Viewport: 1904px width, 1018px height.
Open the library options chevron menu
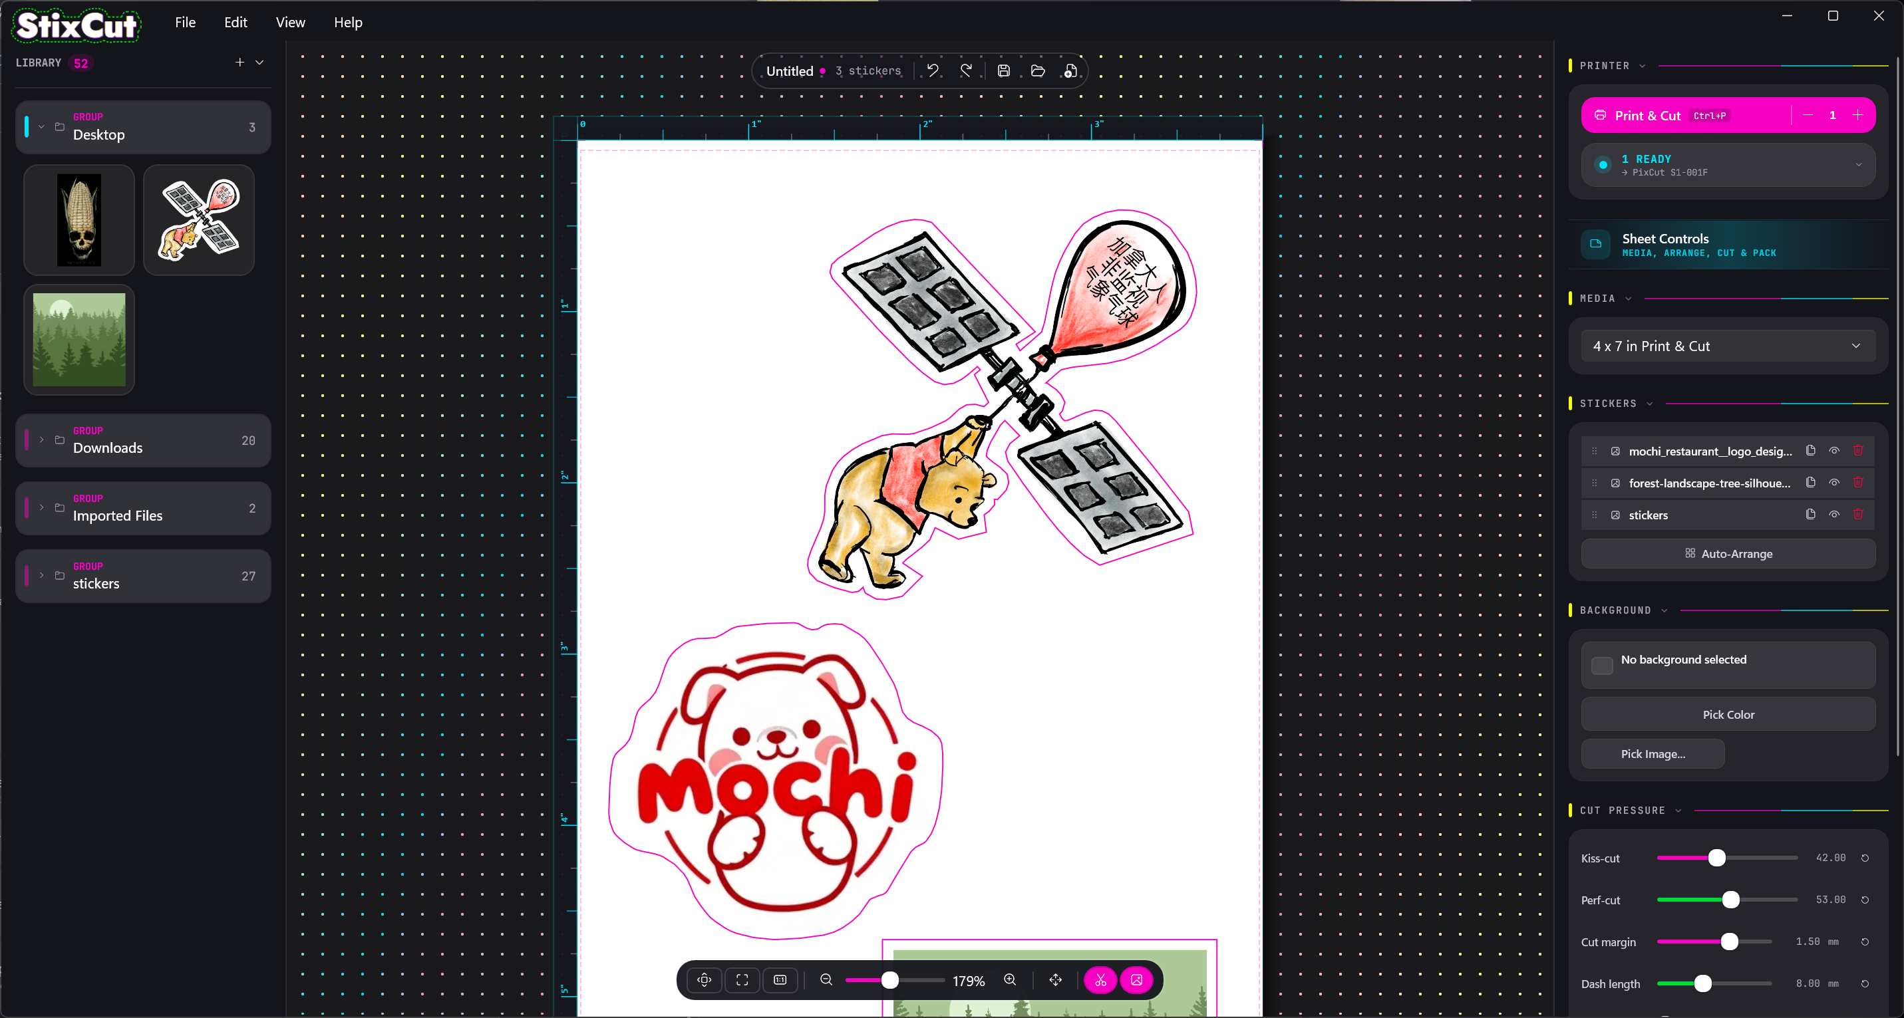click(259, 62)
